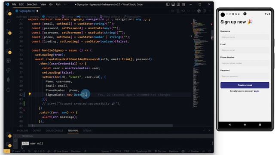
Task: Tap the Android back navigation button
Action: (x=229, y=124)
